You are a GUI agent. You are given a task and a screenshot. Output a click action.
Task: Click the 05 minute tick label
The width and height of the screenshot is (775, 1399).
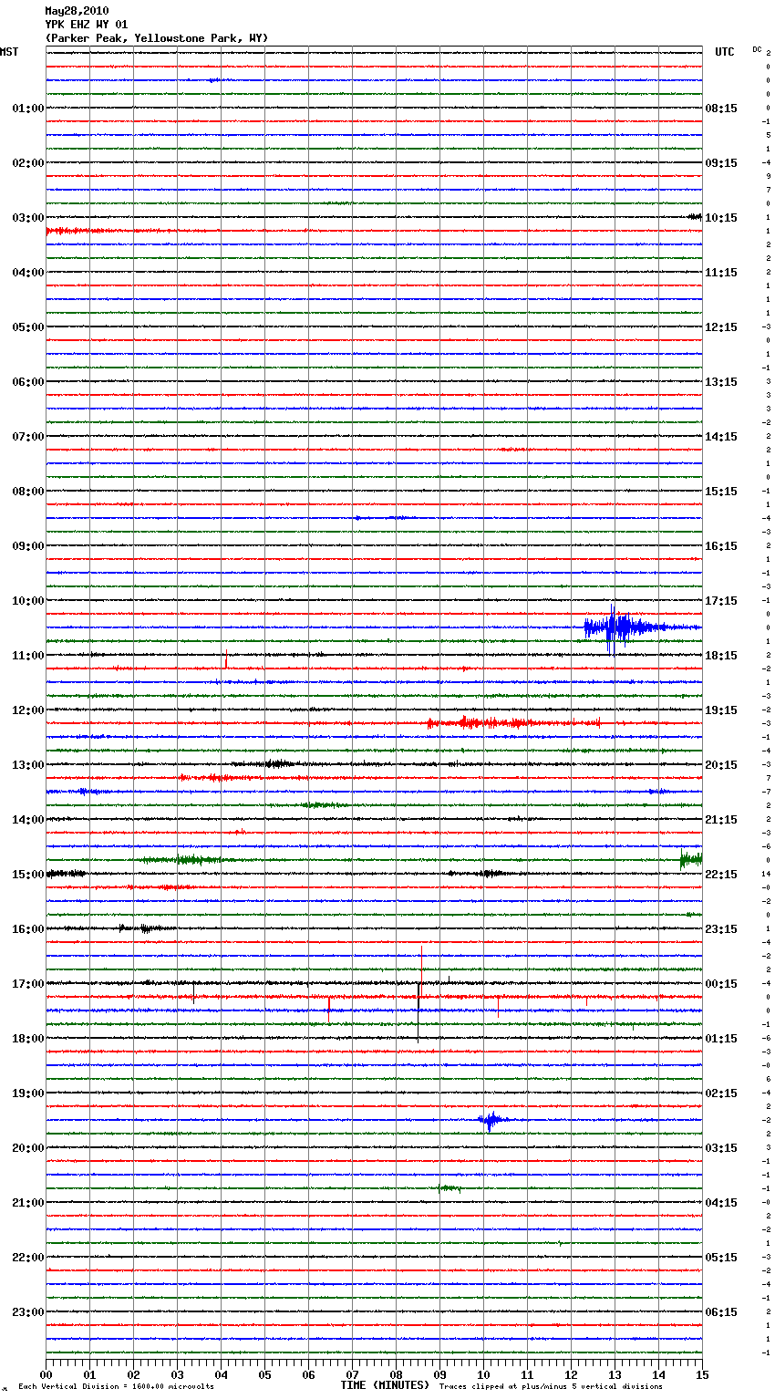[x=264, y=1374]
